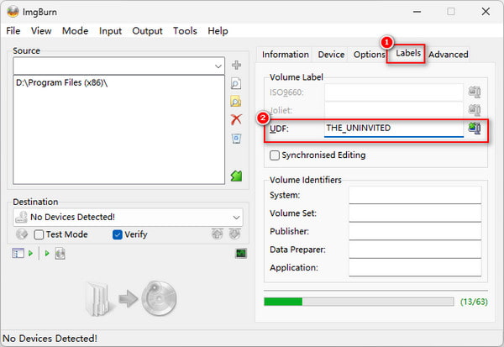Click the green arrow icon below source list

[x=236, y=176]
